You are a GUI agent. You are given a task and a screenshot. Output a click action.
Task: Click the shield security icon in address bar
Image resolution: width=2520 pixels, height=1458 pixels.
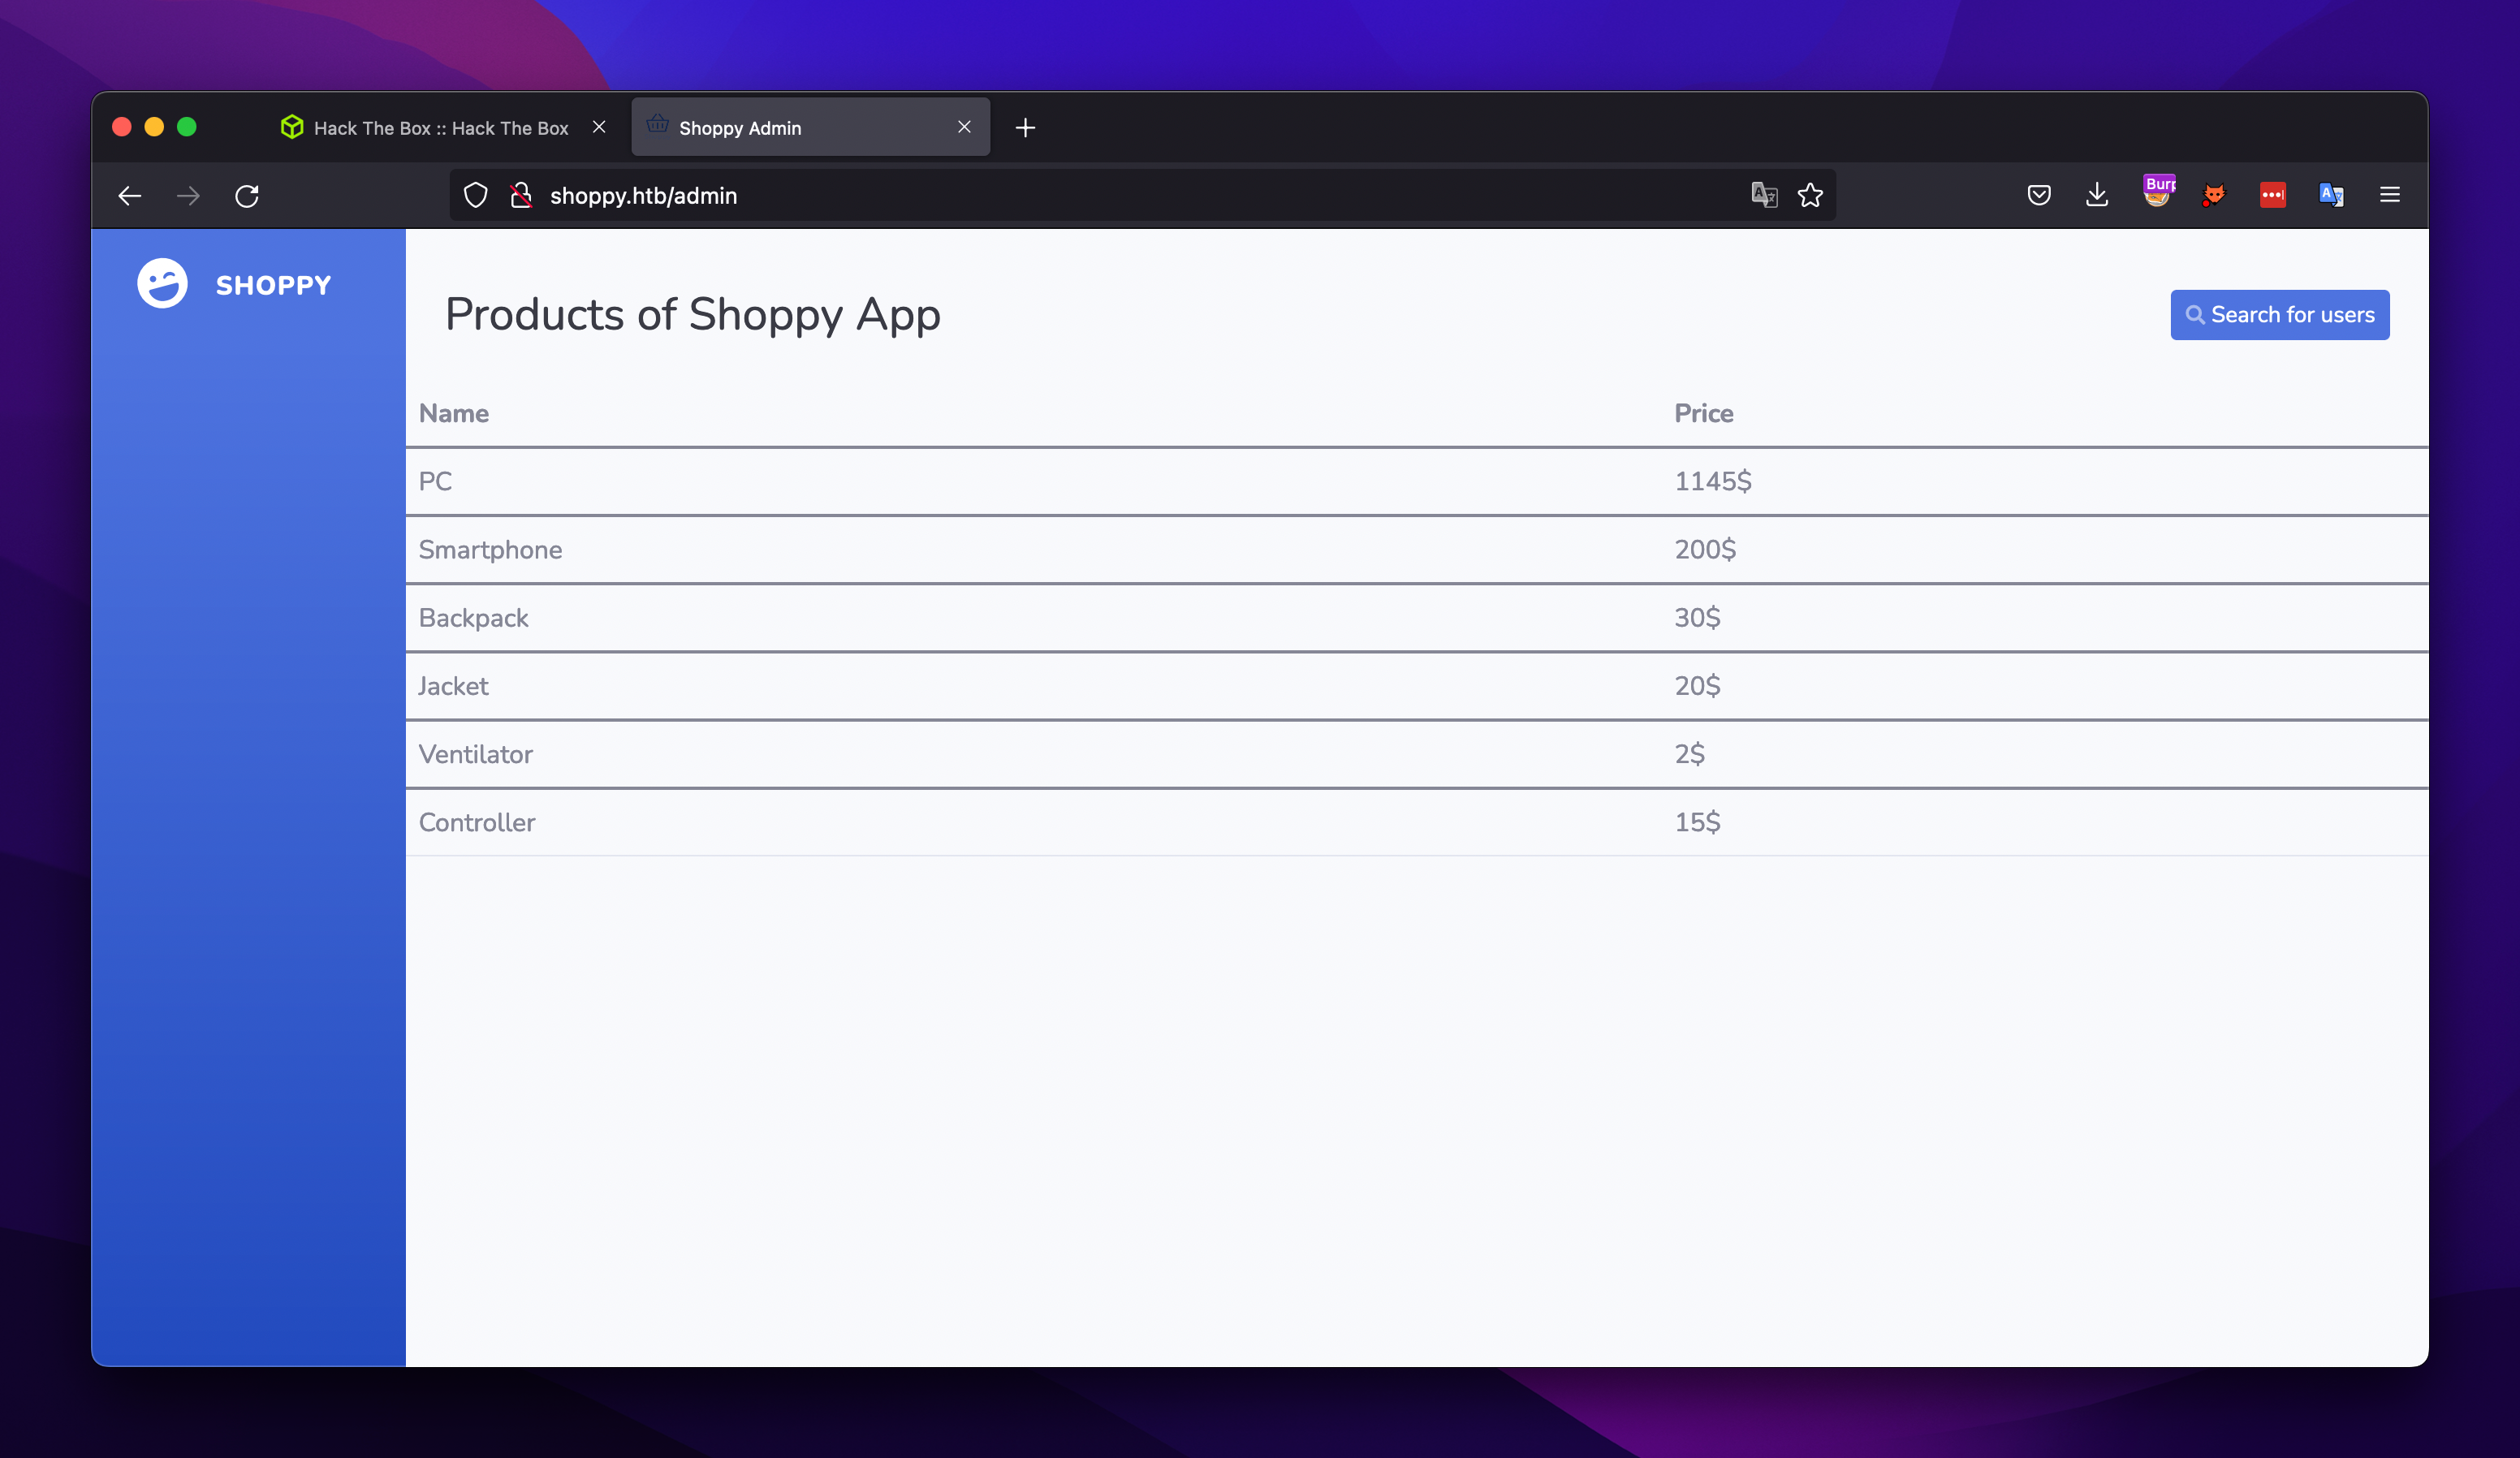pyautogui.click(x=477, y=194)
